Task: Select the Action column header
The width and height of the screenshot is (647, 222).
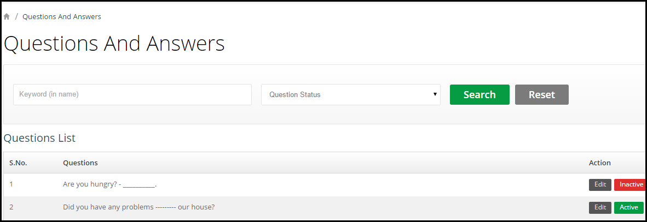Action: (x=599, y=163)
